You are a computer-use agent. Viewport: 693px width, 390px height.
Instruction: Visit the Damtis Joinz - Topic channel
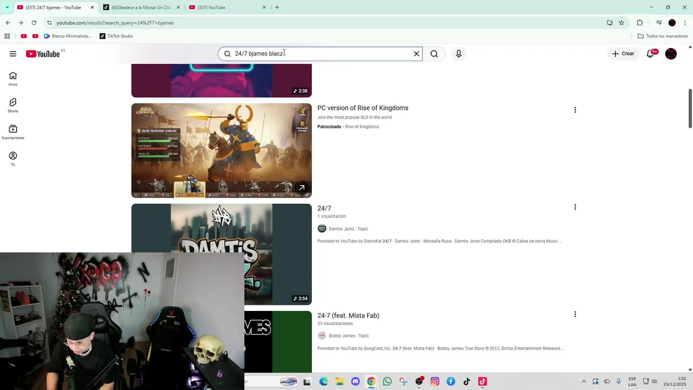click(x=348, y=229)
